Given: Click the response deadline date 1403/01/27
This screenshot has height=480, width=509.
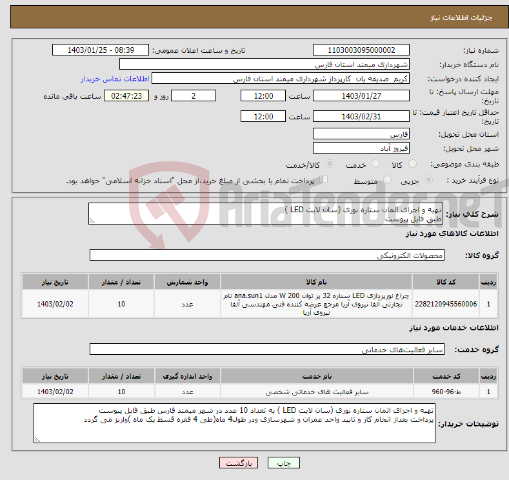Looking at the screenshot, I should pos(361,95).
